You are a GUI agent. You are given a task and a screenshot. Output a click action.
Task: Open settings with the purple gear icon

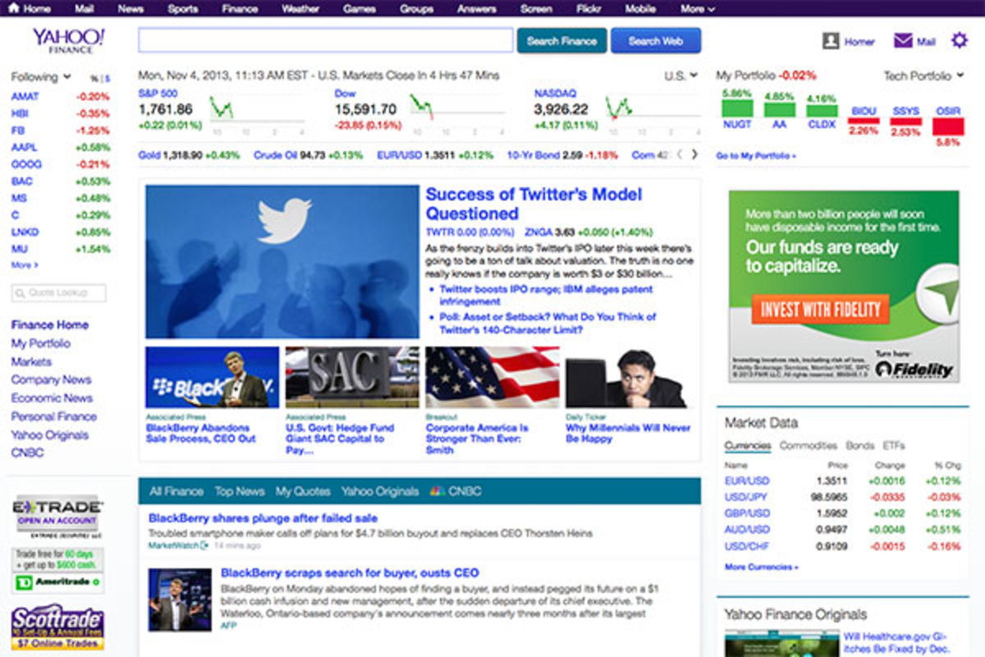tap(959, 40)
